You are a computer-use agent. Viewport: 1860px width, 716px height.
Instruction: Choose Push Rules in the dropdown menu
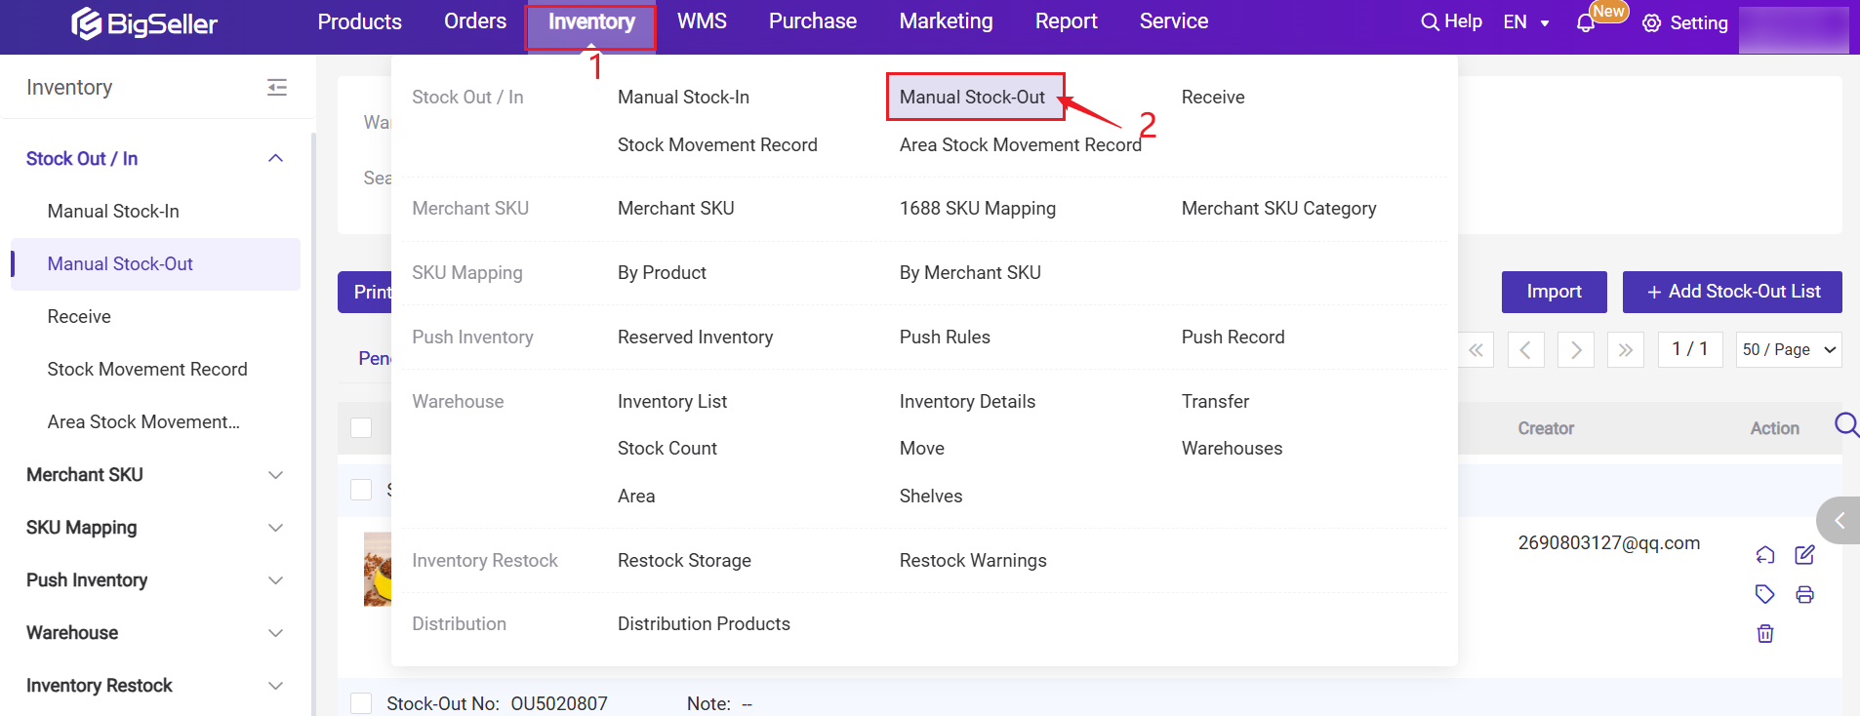(x=945, y=338)
